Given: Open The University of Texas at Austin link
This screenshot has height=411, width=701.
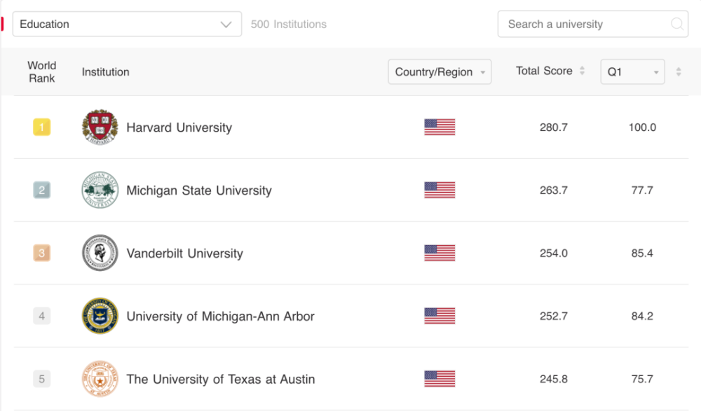Looking at the screenshot, I should 220,379.
